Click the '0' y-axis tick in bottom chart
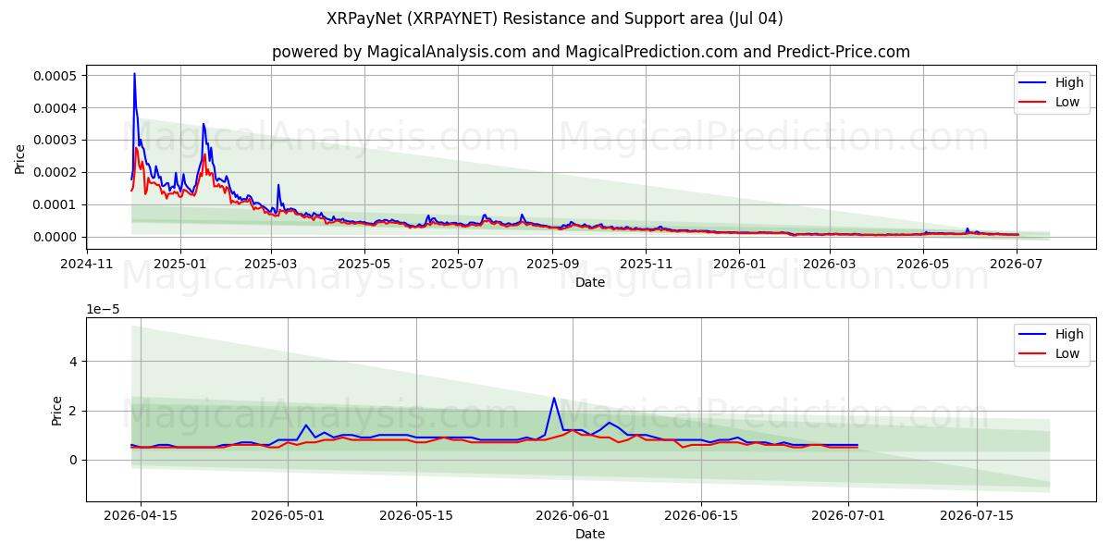This screenshot has width=1110, height=555. pos(75,460)
